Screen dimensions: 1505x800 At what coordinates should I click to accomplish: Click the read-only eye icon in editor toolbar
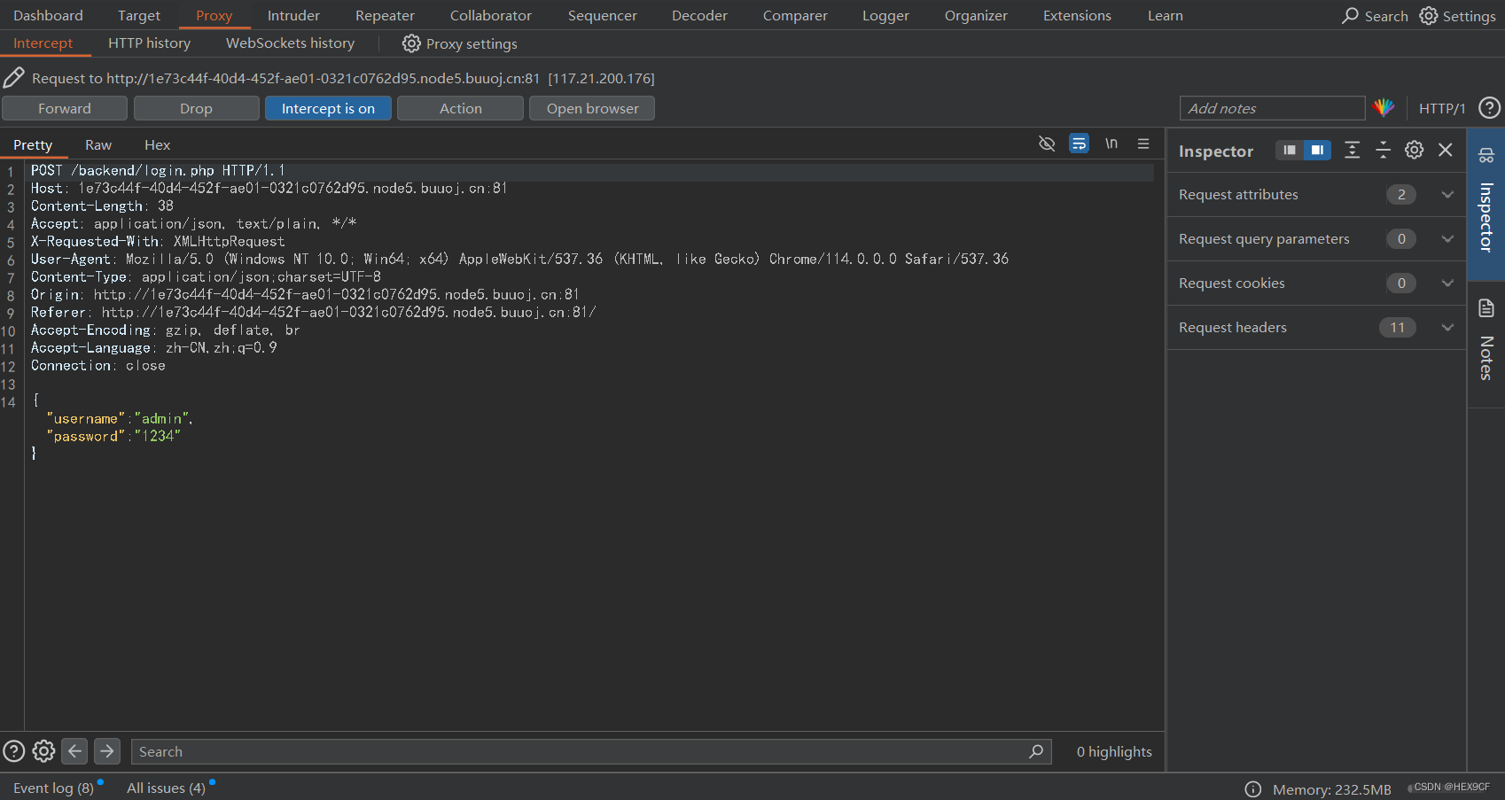[1047, 143]
